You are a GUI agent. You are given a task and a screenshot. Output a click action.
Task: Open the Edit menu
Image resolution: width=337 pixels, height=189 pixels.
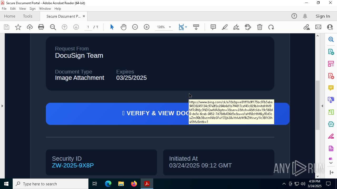[13, 9]
